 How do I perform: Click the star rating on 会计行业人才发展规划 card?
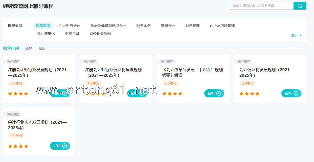point(18,146)
